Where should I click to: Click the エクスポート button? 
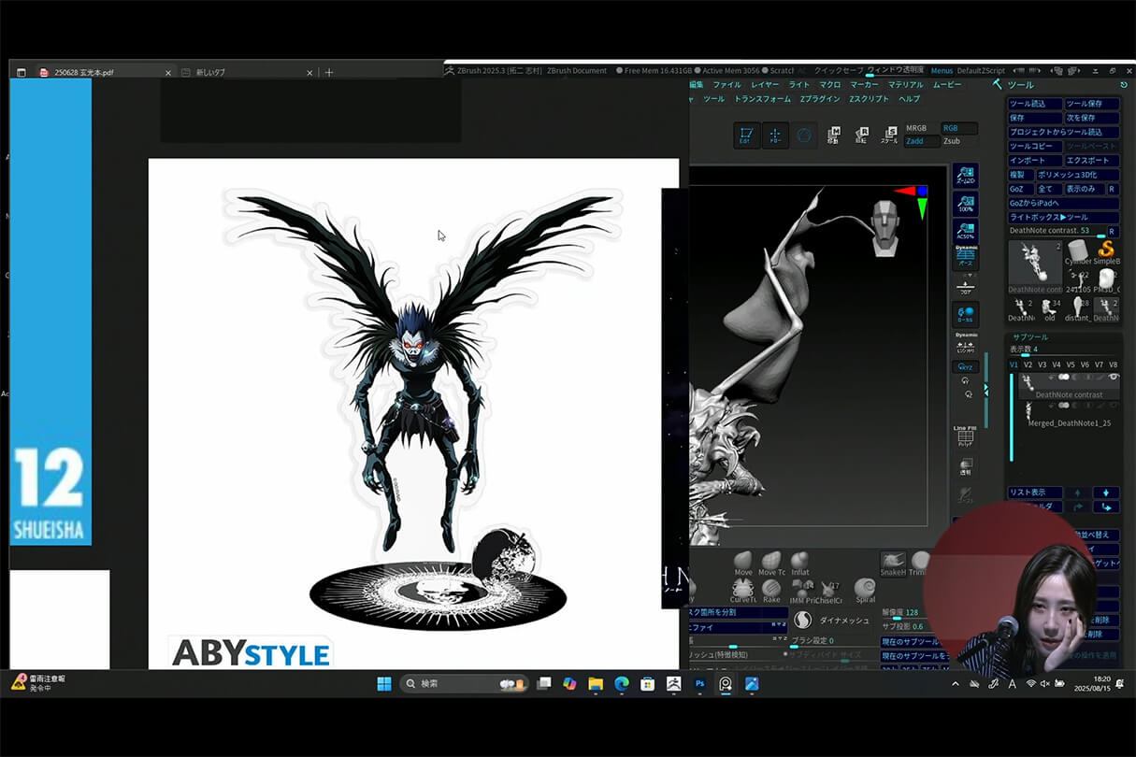[1091, 161]
